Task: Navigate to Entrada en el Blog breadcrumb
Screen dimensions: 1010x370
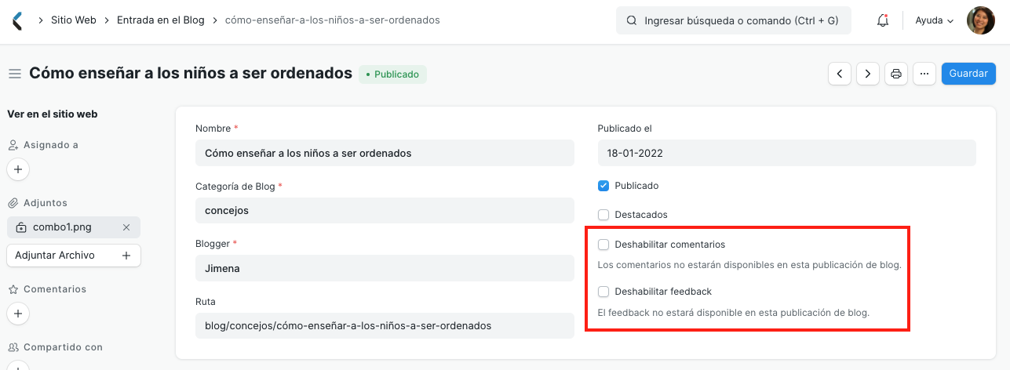Action: [161, 20]
